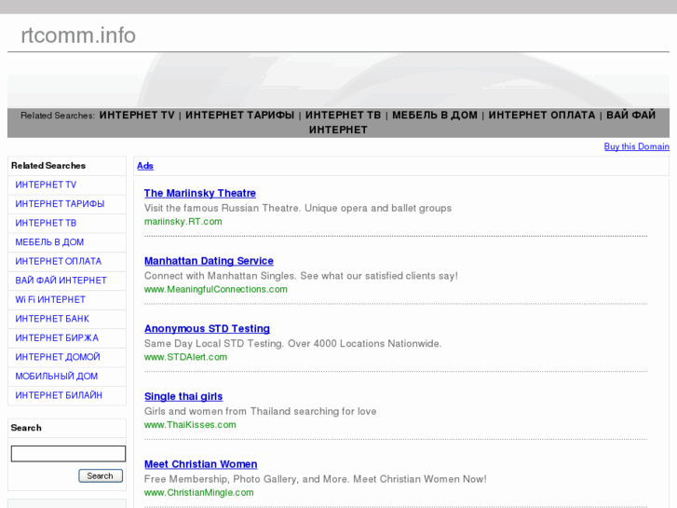The height and width of the screenshot is (508, 677).
Task: Select ИНТЕРНЕТ БИЛАЙН in sidebar
Action: click(x=59, y=395)
